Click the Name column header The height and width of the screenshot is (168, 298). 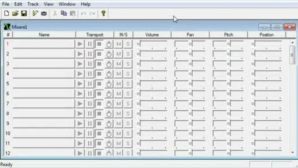coord(44,35)
